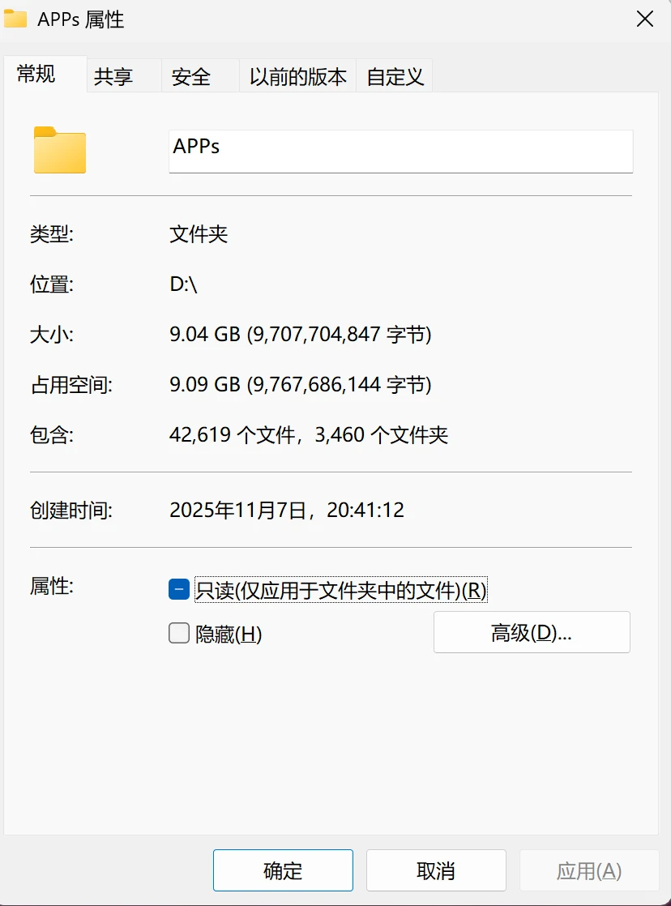Select the APPs text for renaming
671x906 pixels.
[197, 151]
